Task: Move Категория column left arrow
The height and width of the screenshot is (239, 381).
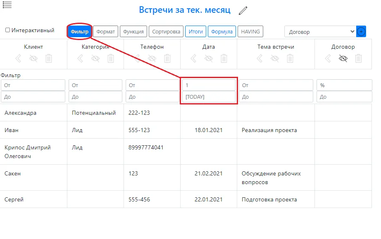Action: coord(80,59)
